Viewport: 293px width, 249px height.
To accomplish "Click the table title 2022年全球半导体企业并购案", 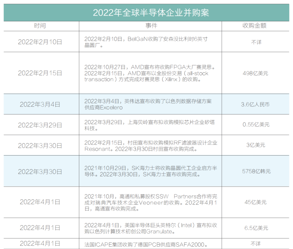I will point(146,13).
